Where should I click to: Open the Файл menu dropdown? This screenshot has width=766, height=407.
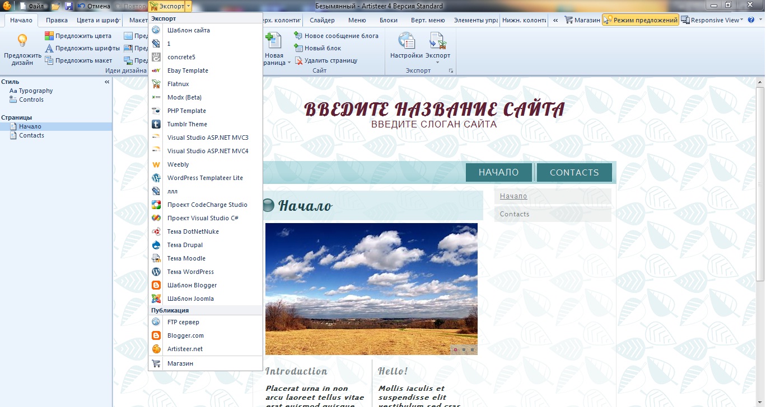(x=34, y=6)
